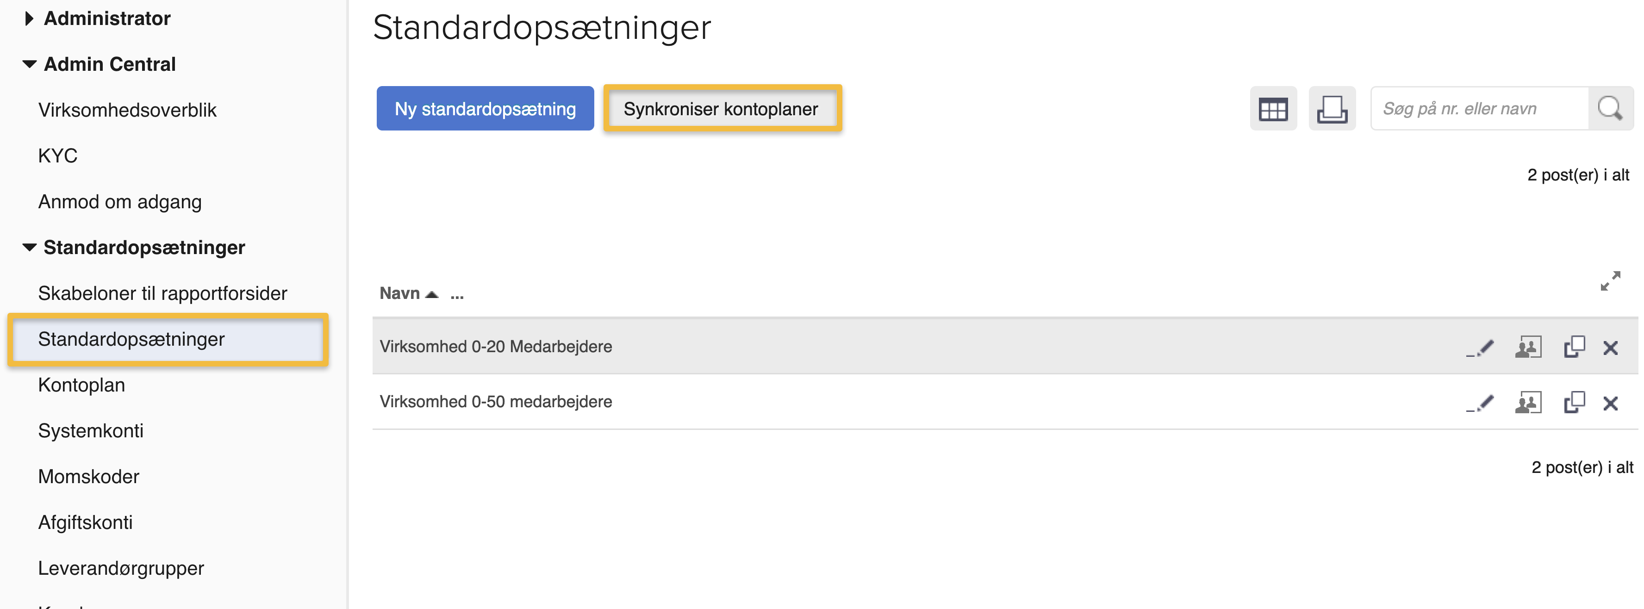The image size is (1644, 609).
Task: Go to Momskoder in the sidebar
Action: point(88,477)
